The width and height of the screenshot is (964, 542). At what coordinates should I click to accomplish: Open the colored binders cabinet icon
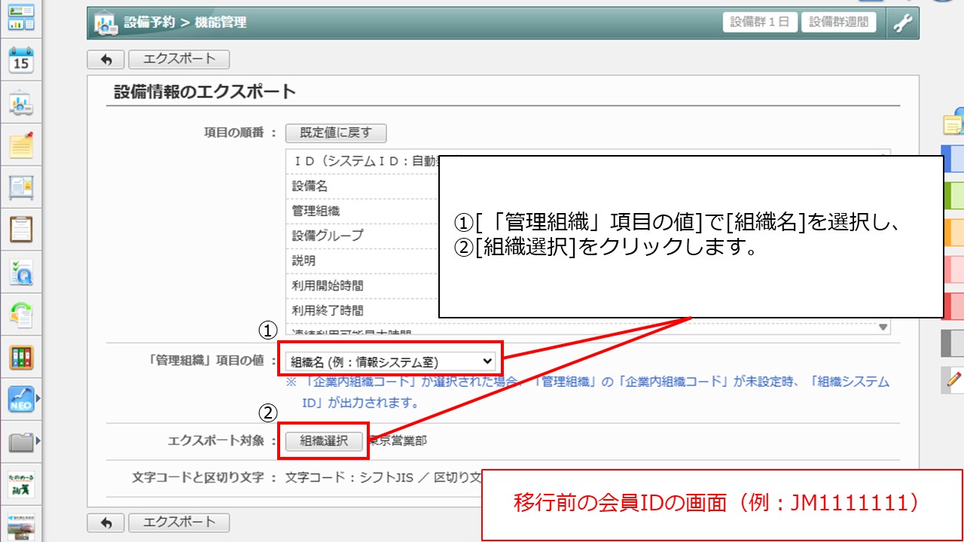click(x=21, y=357)
